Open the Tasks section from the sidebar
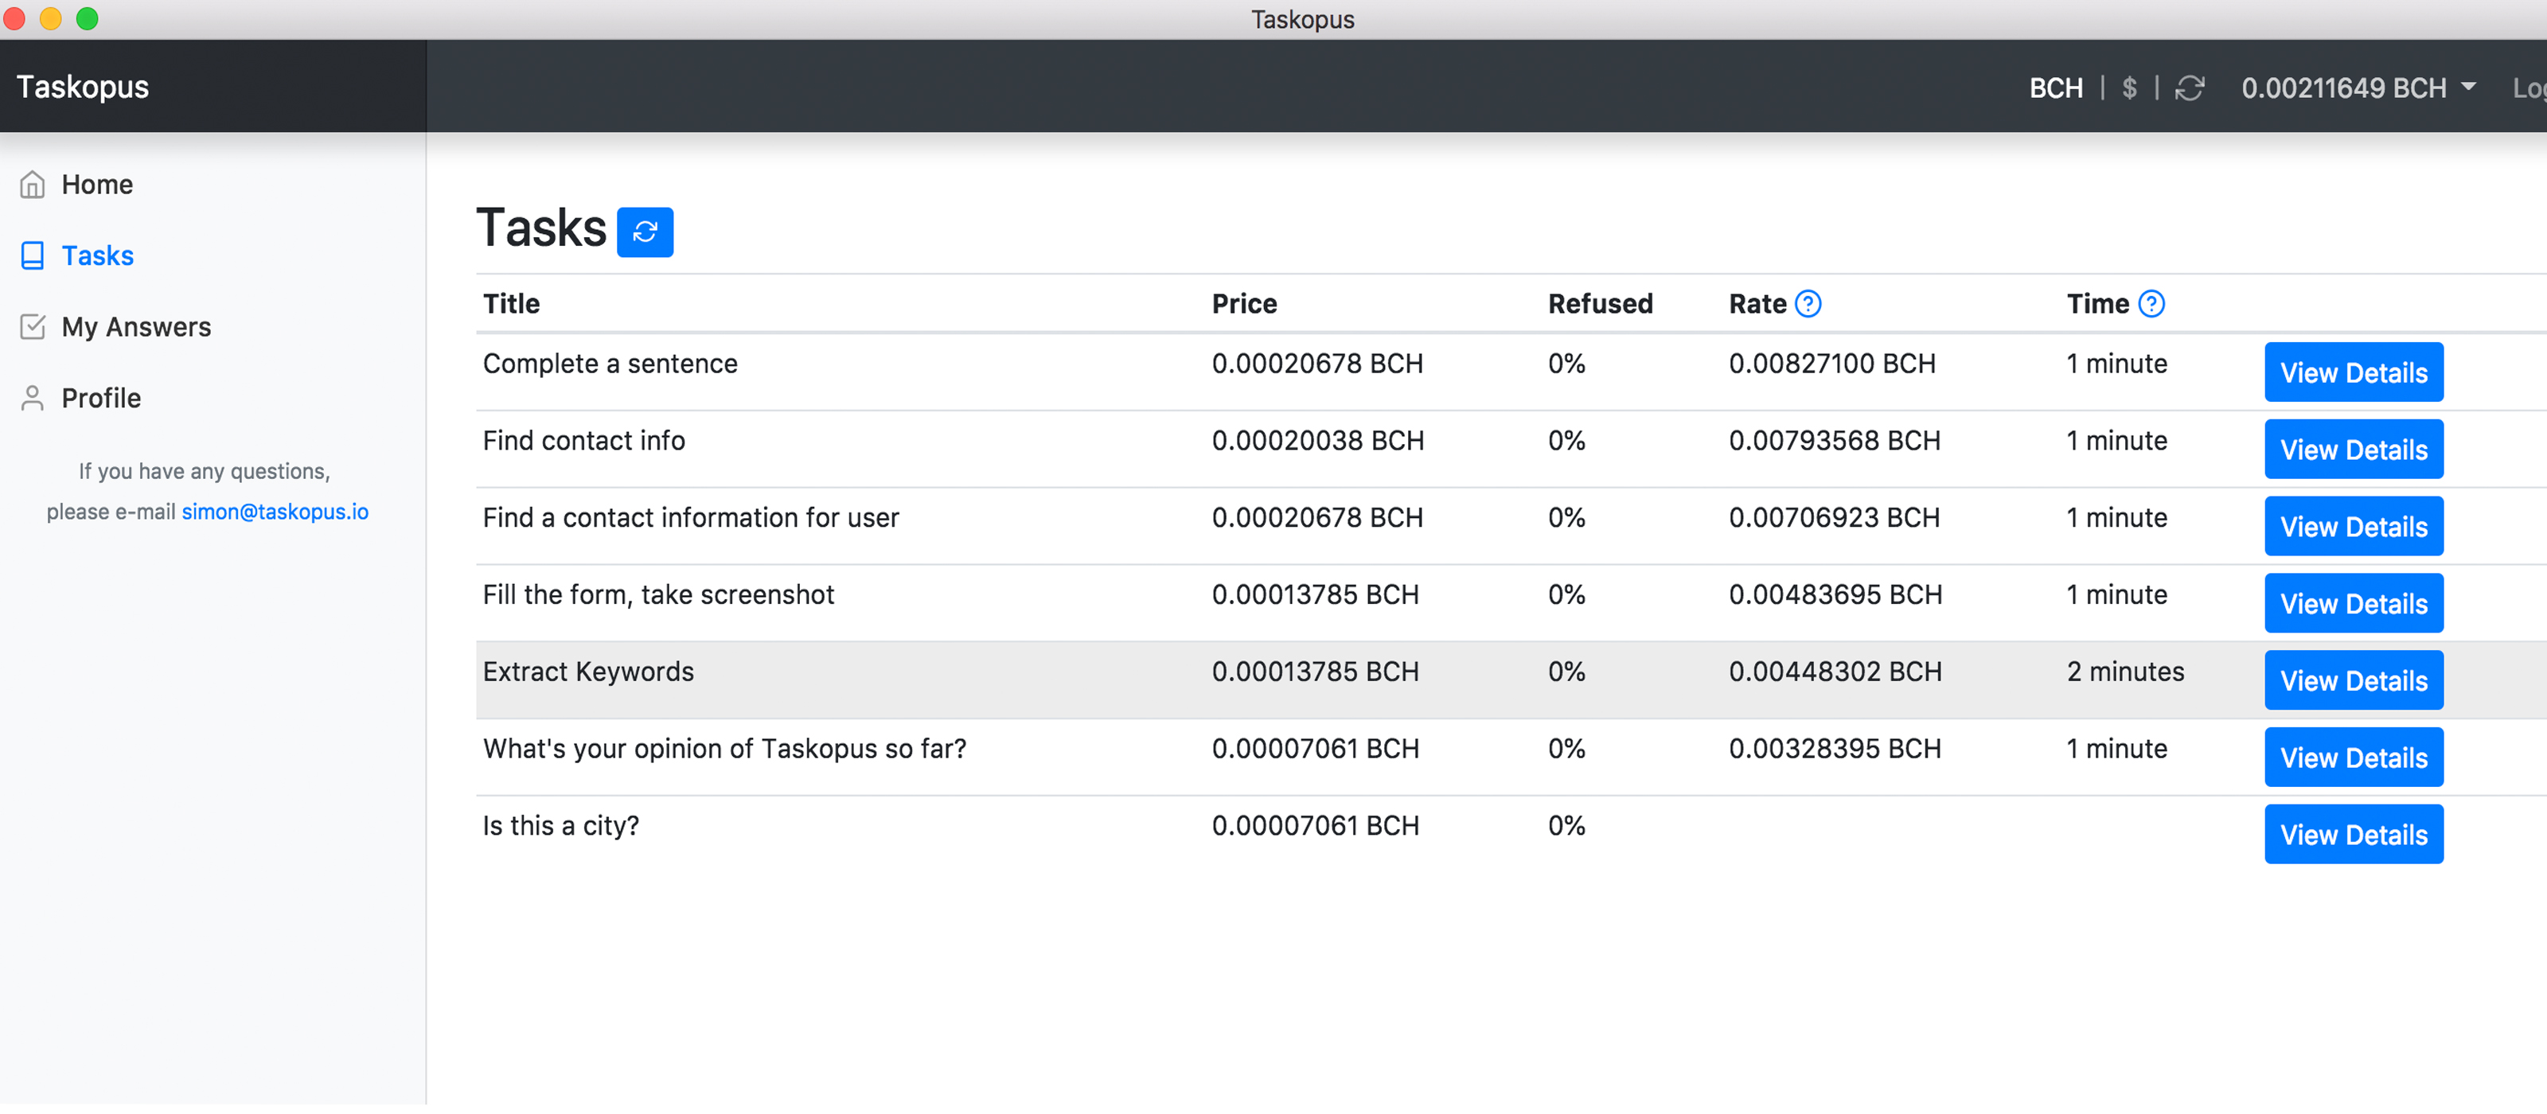Image resolution: width=2547 pixels, height=1114 pixels. (98, 255)
